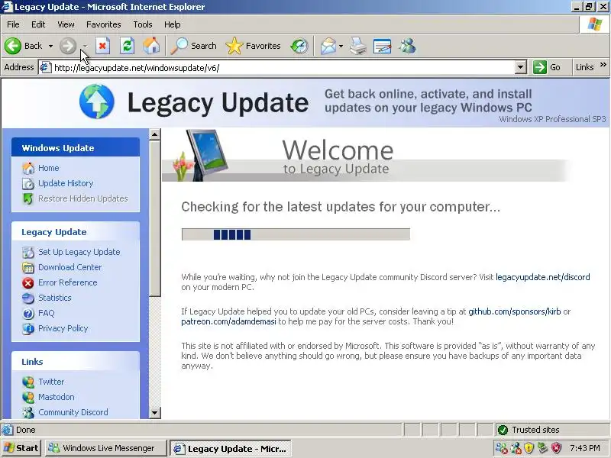Viewport: 611px width, 458px height.
Task: Open the View menu
Action: pyautogui.click(x=66, y=24)
